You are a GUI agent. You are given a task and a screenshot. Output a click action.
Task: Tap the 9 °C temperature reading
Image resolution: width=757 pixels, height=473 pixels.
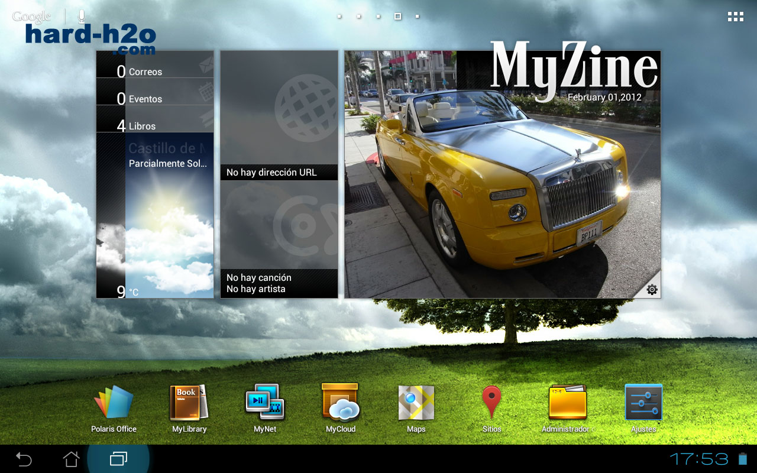click(128, 291)
